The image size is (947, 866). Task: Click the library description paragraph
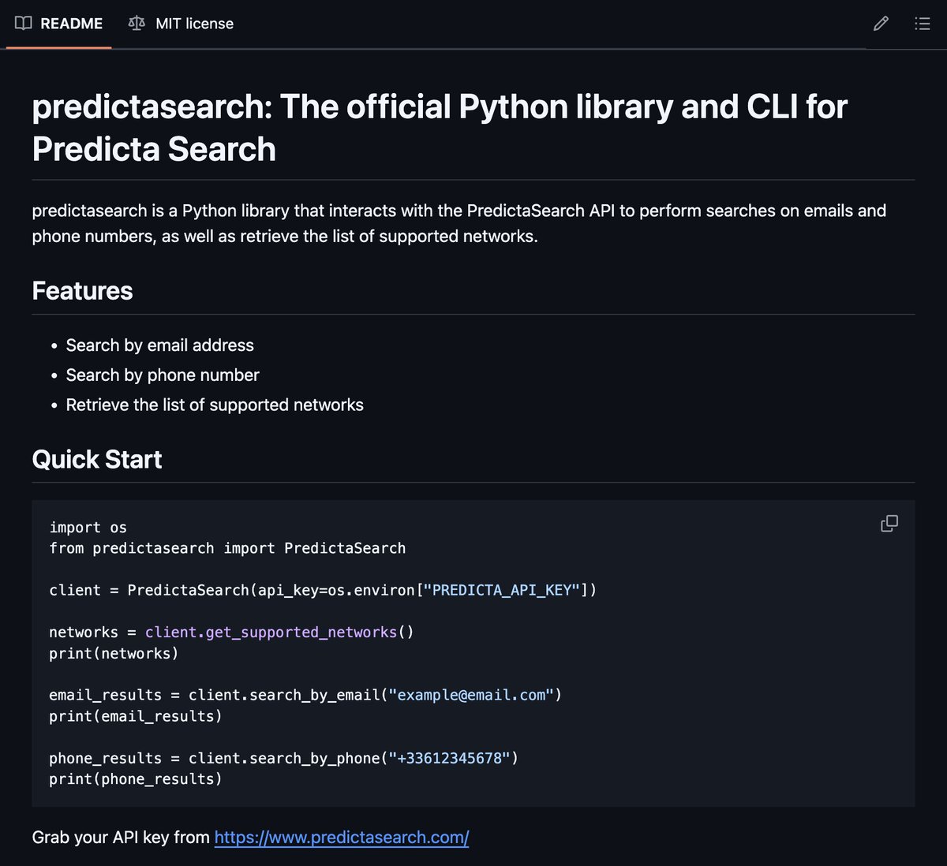pos(459,223)
